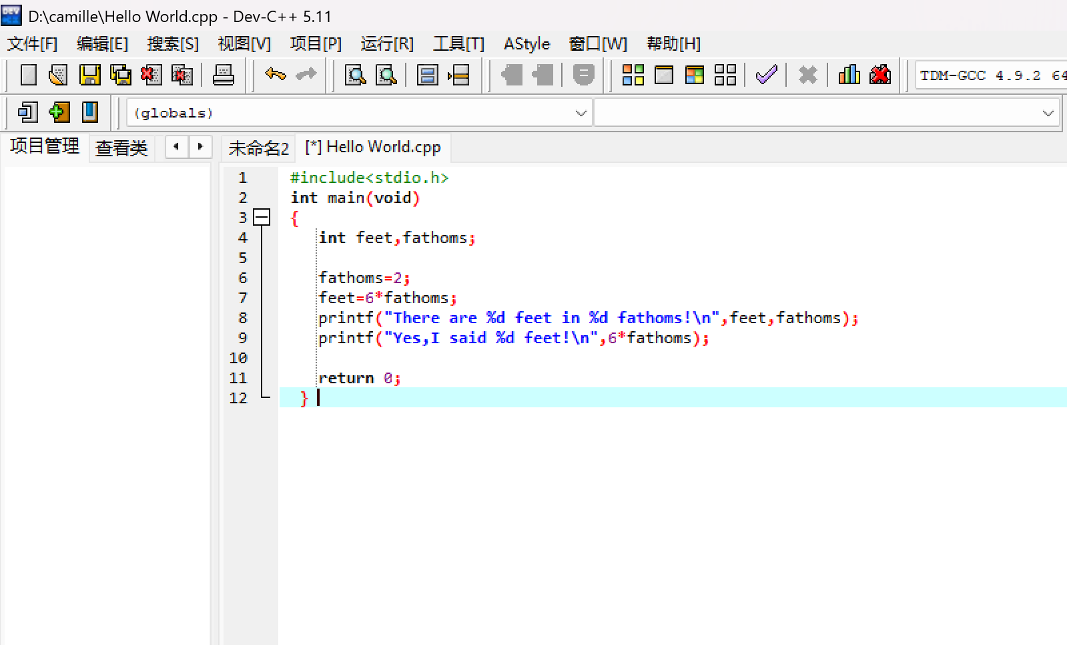
Task: Click the toggle comment toolbar icon
Action: 584,75
